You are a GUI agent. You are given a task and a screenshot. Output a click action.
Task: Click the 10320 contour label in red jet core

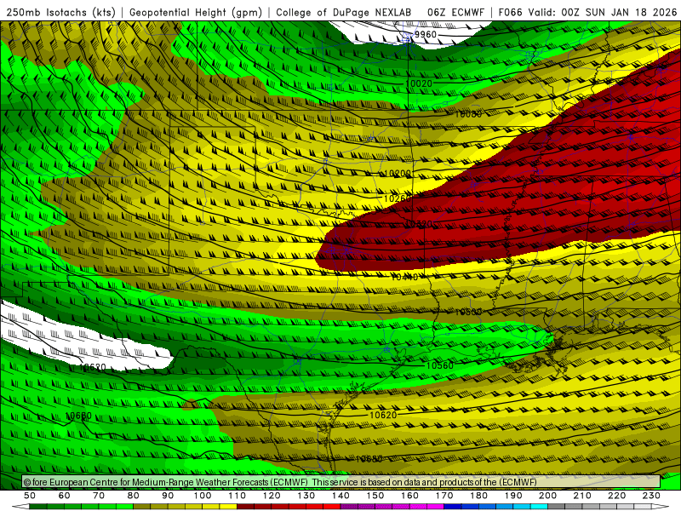[419, 224]
